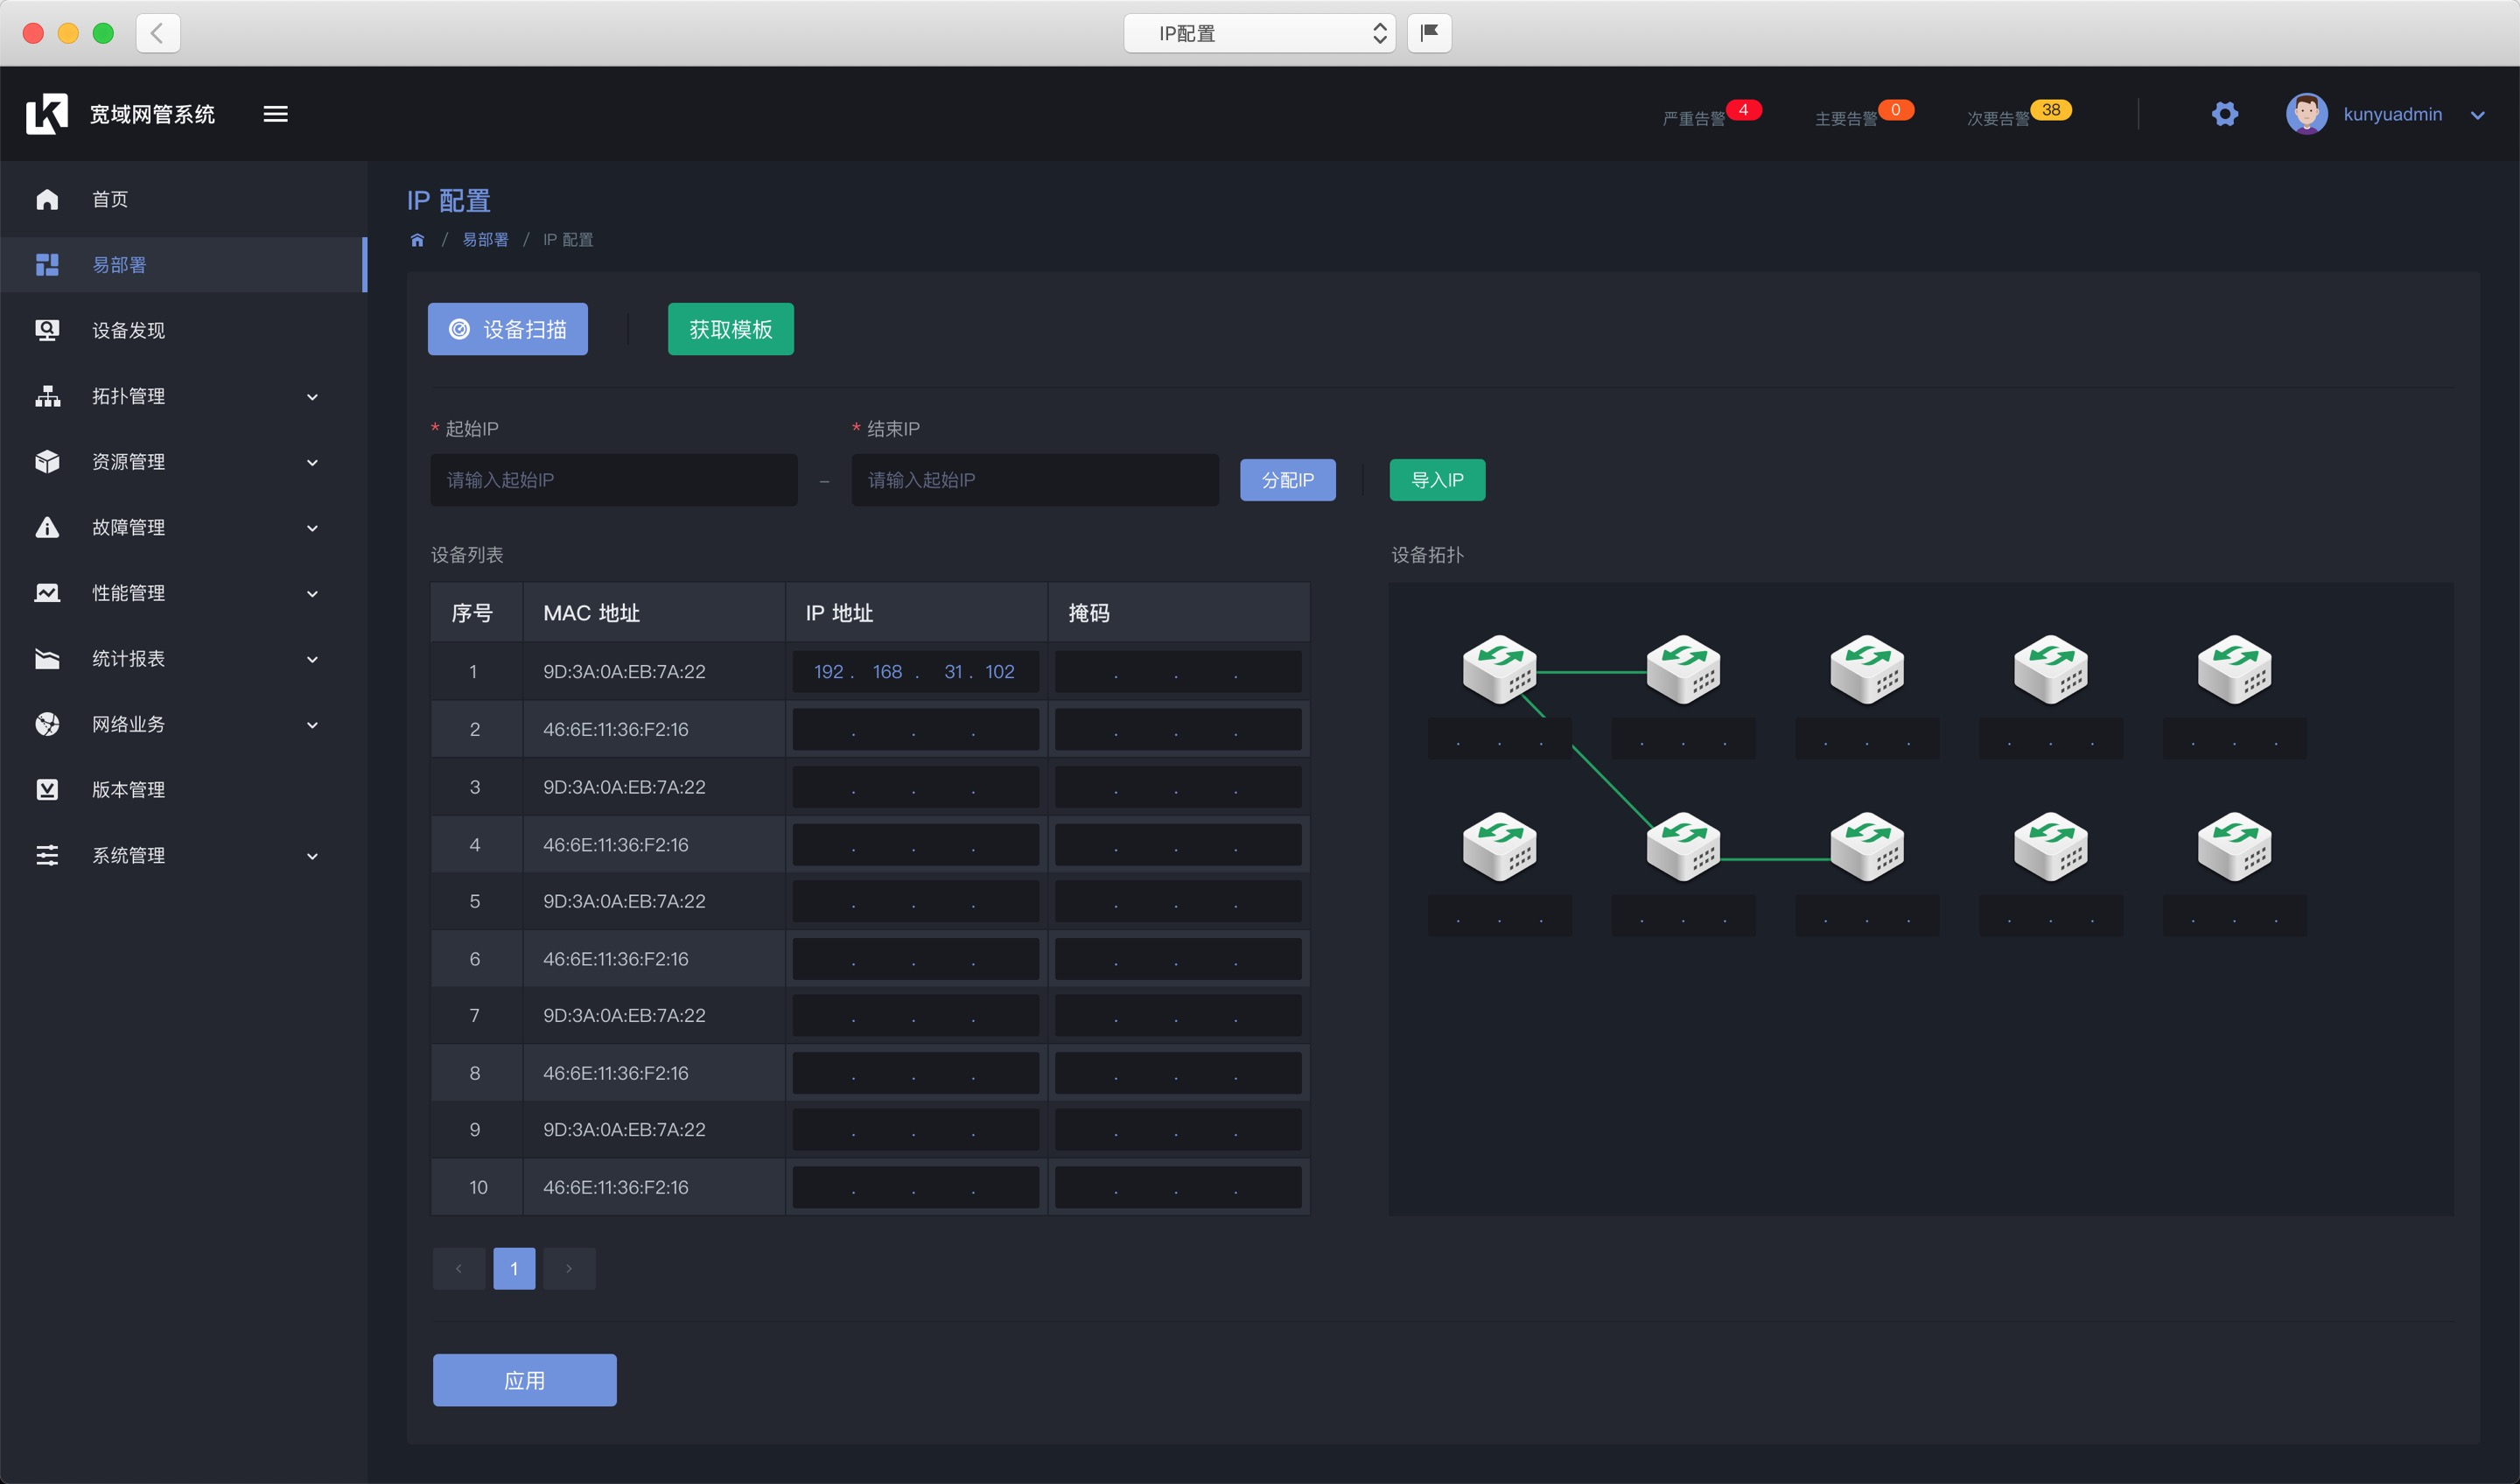Open the kunyuadmin account dropdown arrow
Image resolution: width=2520 pixels, height=1484 pixels.
pos(2478,115)
